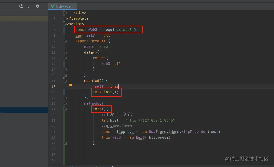274x167 pixels.
Task: Fold the mounted() function block
Action: [x=65, y=81]
